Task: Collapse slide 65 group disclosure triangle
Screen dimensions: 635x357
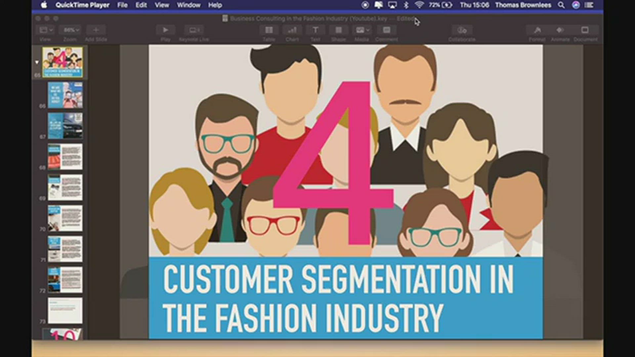Action: (x=37, y=62)
